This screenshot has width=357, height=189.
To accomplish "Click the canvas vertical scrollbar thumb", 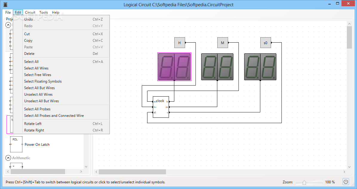I will click(349, 37).
